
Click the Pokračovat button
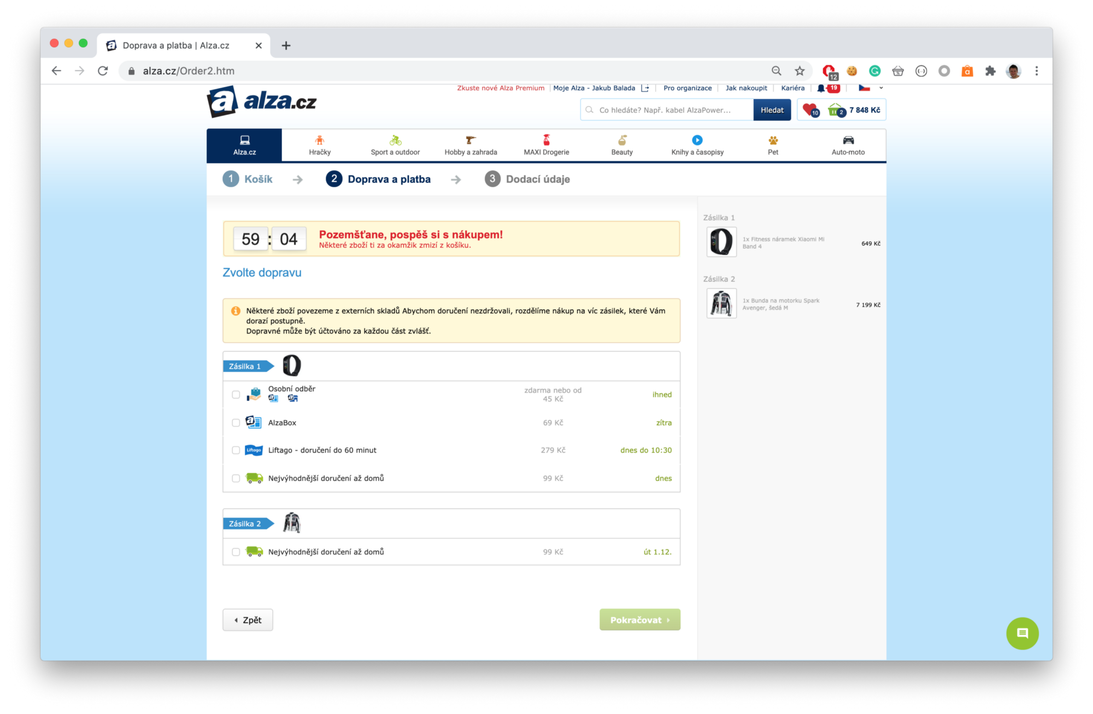(639, 619)
